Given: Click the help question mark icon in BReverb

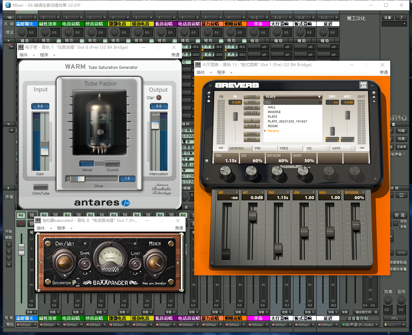Looking at the screenshot, I should click(x=209, y=97).
